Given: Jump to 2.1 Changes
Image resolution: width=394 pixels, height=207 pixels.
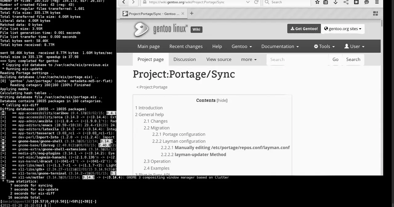Looking at the screenshot, I should tap(155, 121).
